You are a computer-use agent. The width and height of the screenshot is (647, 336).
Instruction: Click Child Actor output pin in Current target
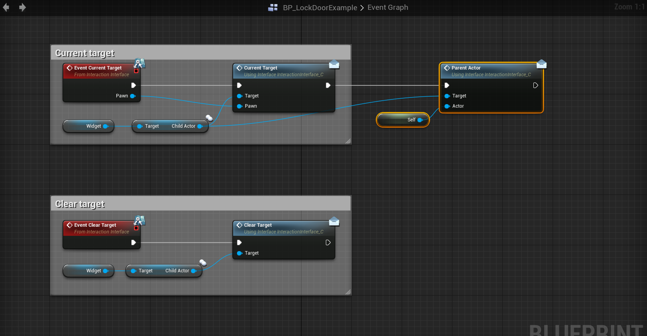[200, 126]
